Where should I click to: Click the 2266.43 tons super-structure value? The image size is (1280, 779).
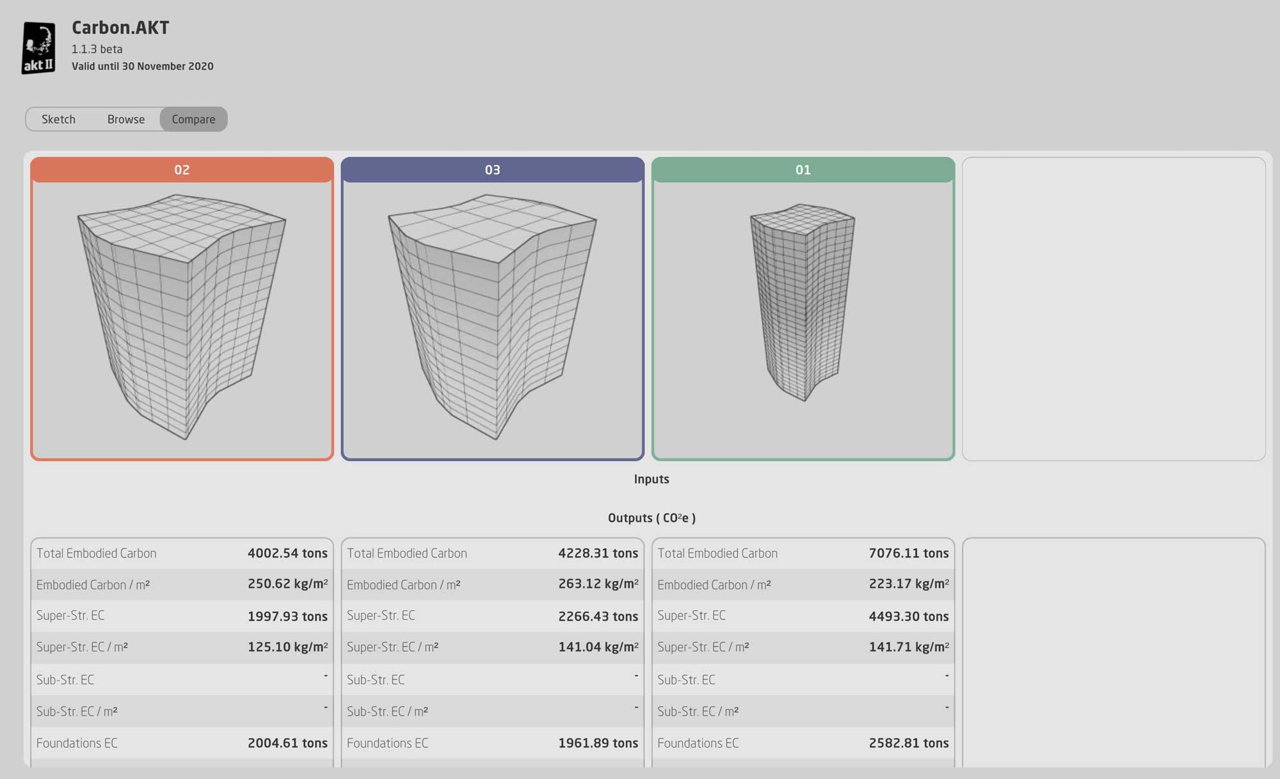click(x=598, y=617)
